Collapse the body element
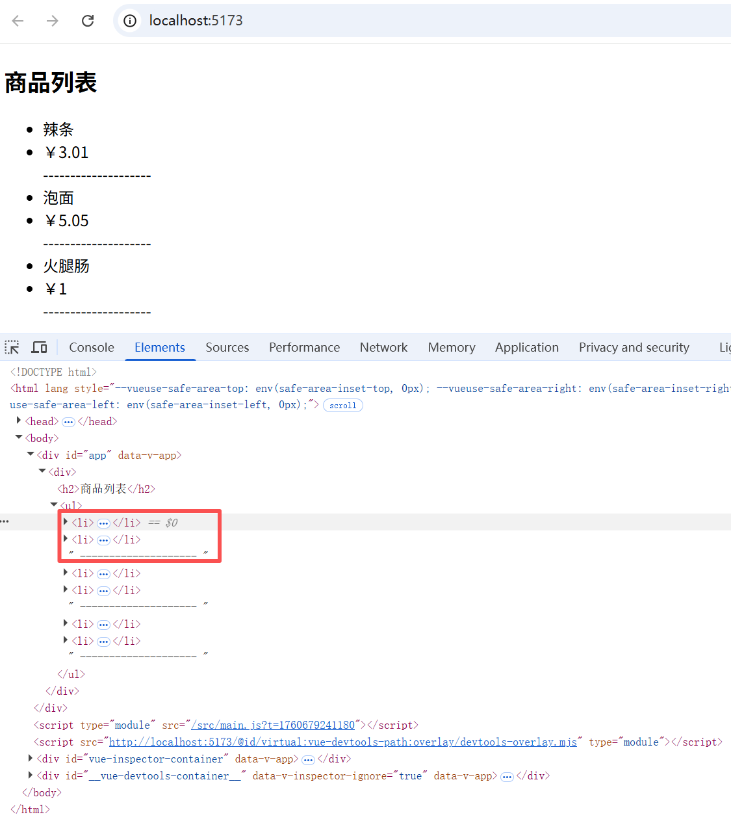Viewport: 731px width, 821px height. [x=19, y=437]
